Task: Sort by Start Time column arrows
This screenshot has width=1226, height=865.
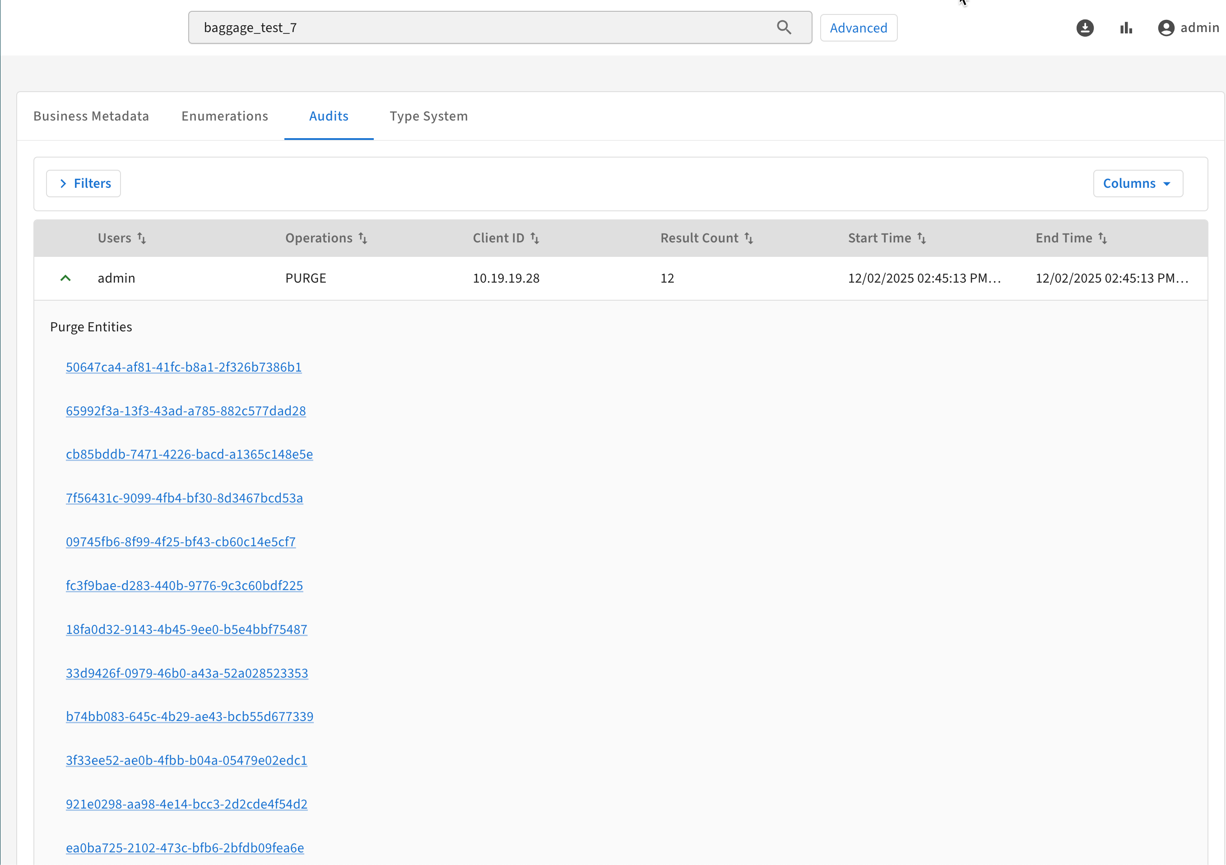Action: pos(922,238)
